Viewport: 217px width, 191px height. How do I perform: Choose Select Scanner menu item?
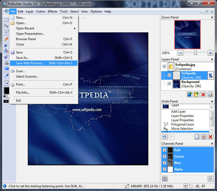click(x=44, y=77)
